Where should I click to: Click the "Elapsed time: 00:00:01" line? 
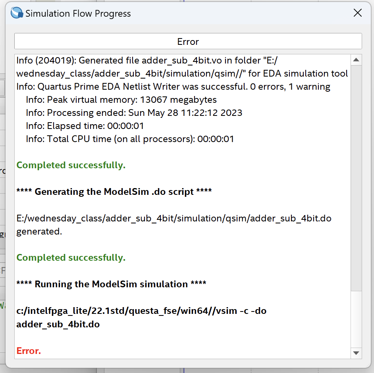click(x=85, y=126)
